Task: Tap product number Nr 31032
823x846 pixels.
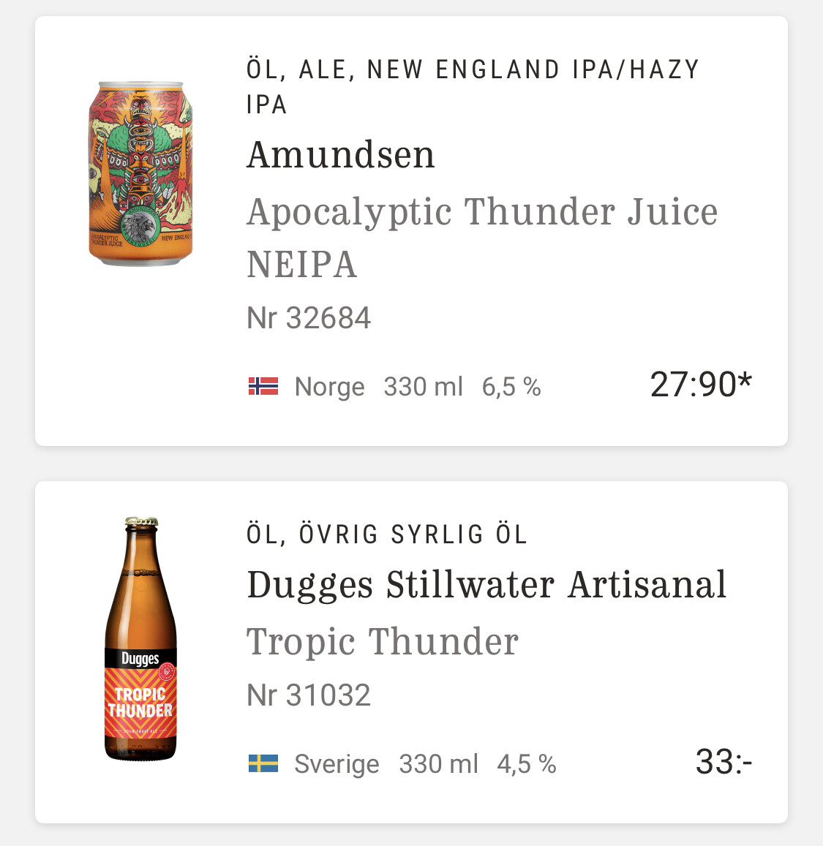Action: coord(309,695)
